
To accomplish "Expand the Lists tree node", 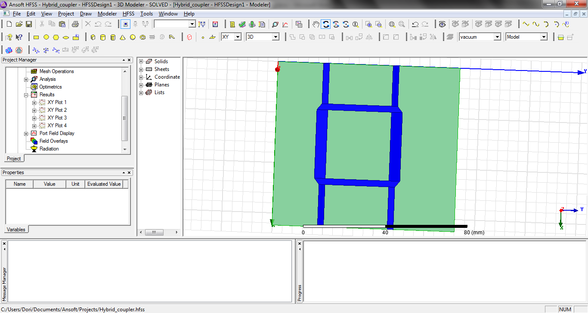I will (141, 92).
